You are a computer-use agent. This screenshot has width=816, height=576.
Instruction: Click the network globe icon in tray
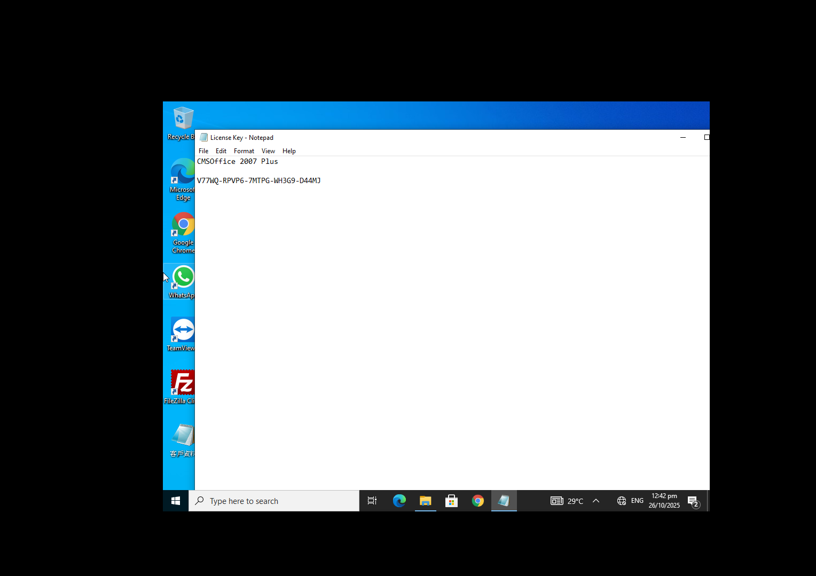621,501
